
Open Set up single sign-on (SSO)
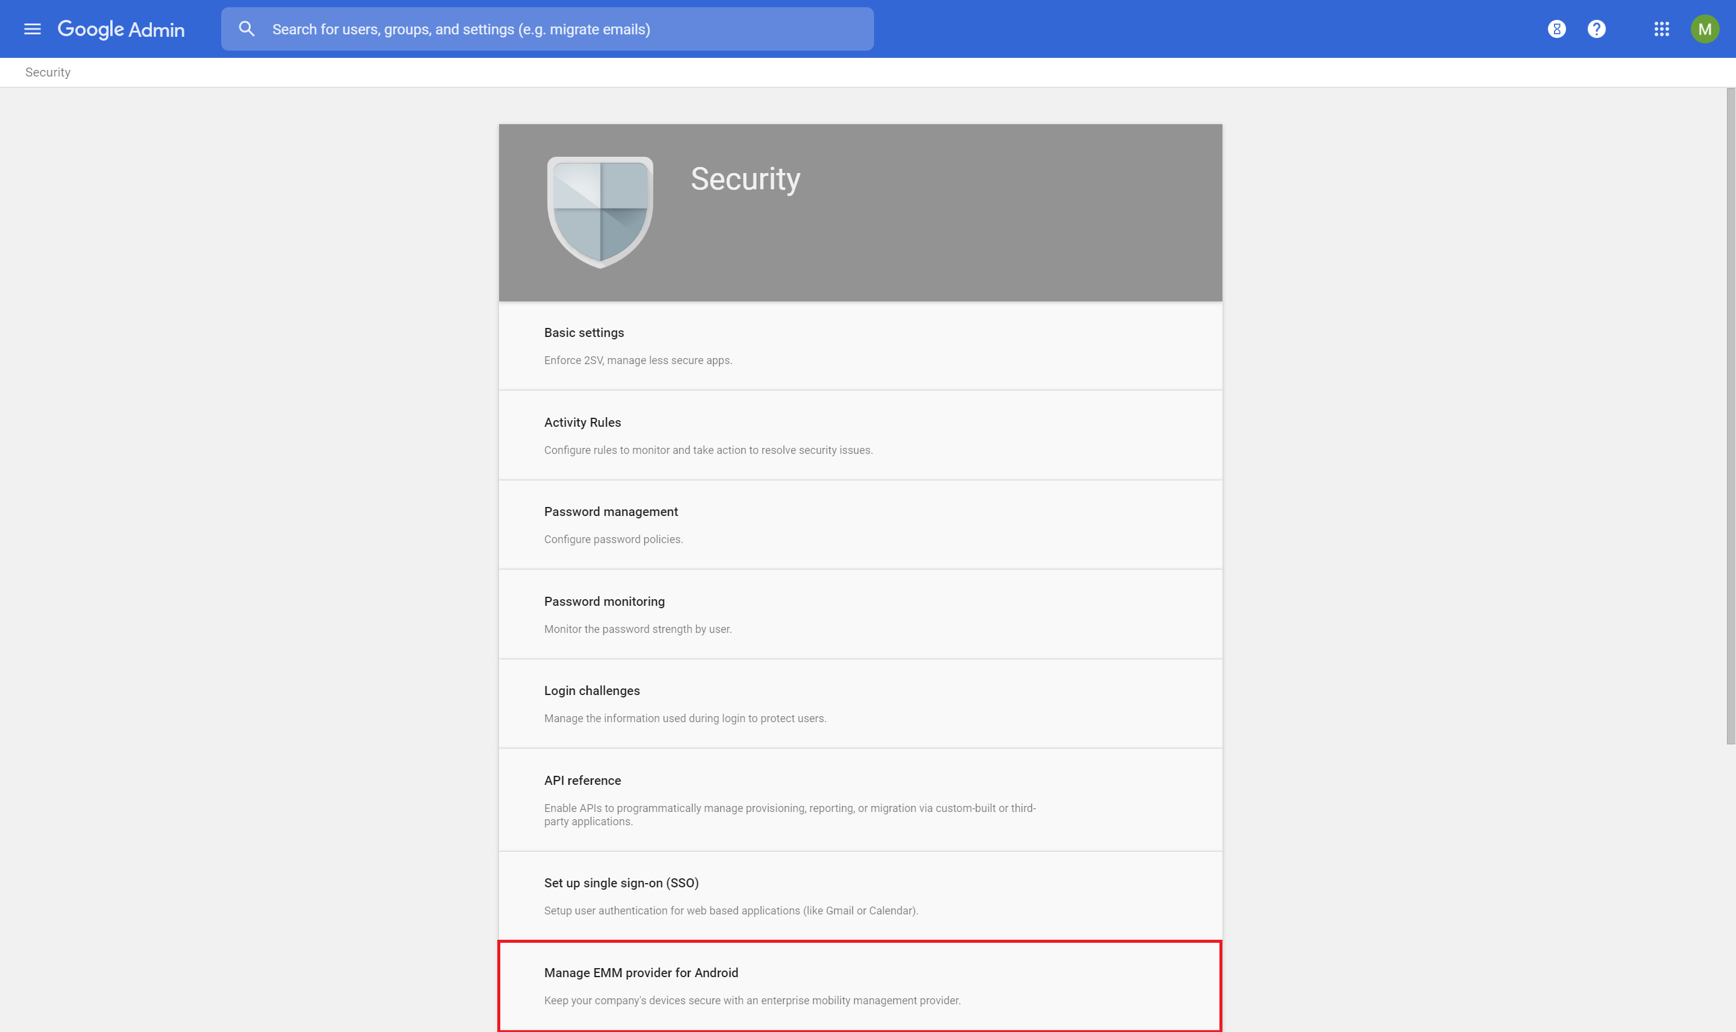click(860, 896)
